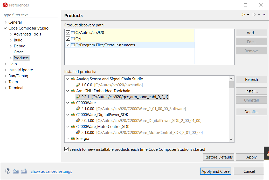Click the scroll up arrow in installed products

[x=231, y=79]
